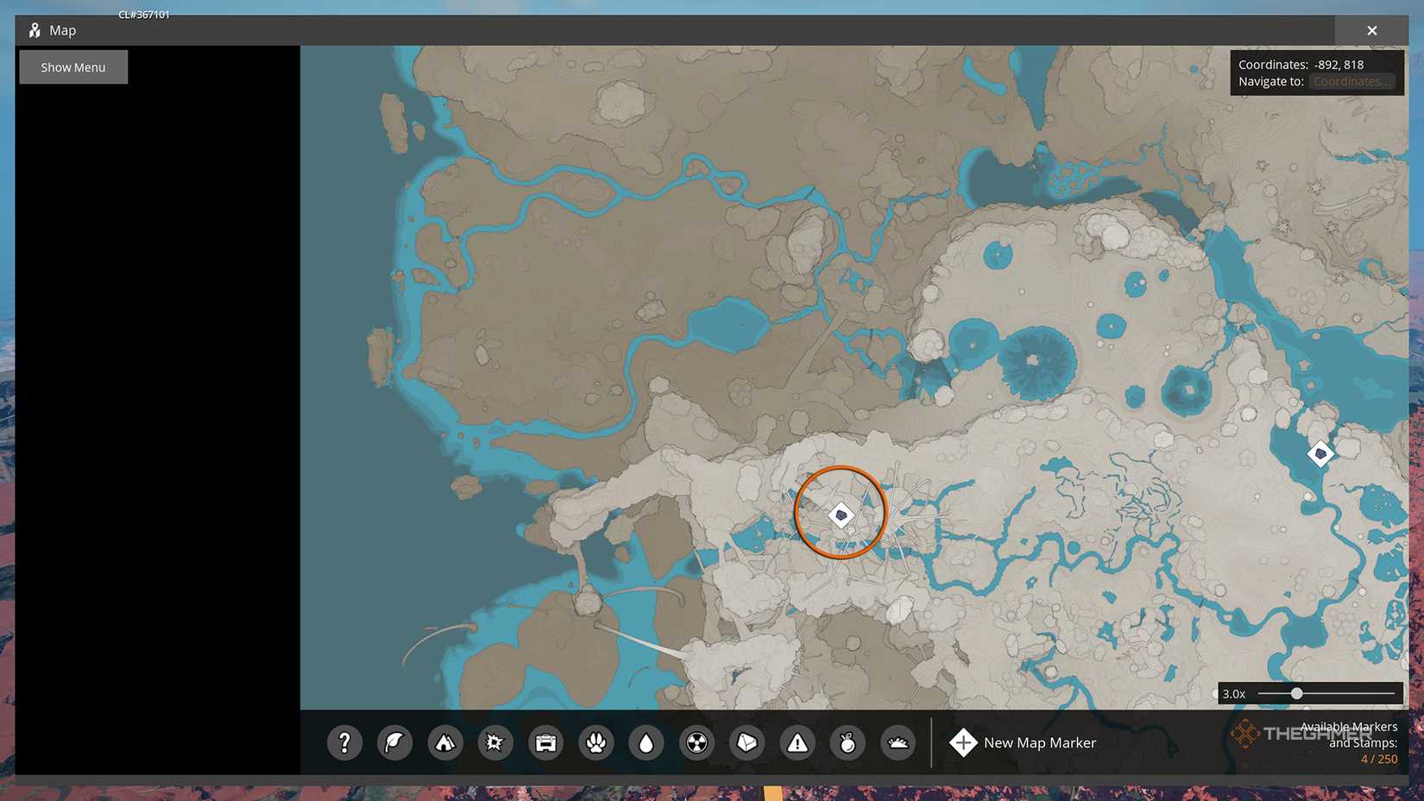Toggle the warning triangle stamp
1424x801 pixels.
[797, 742]
